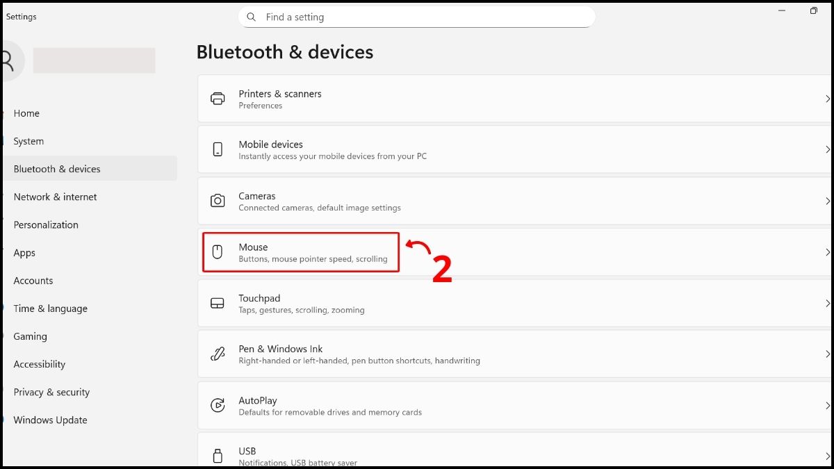Open the System settings section
The width and height of the screenshot is (834, 469).
click(x=28, y=140)
